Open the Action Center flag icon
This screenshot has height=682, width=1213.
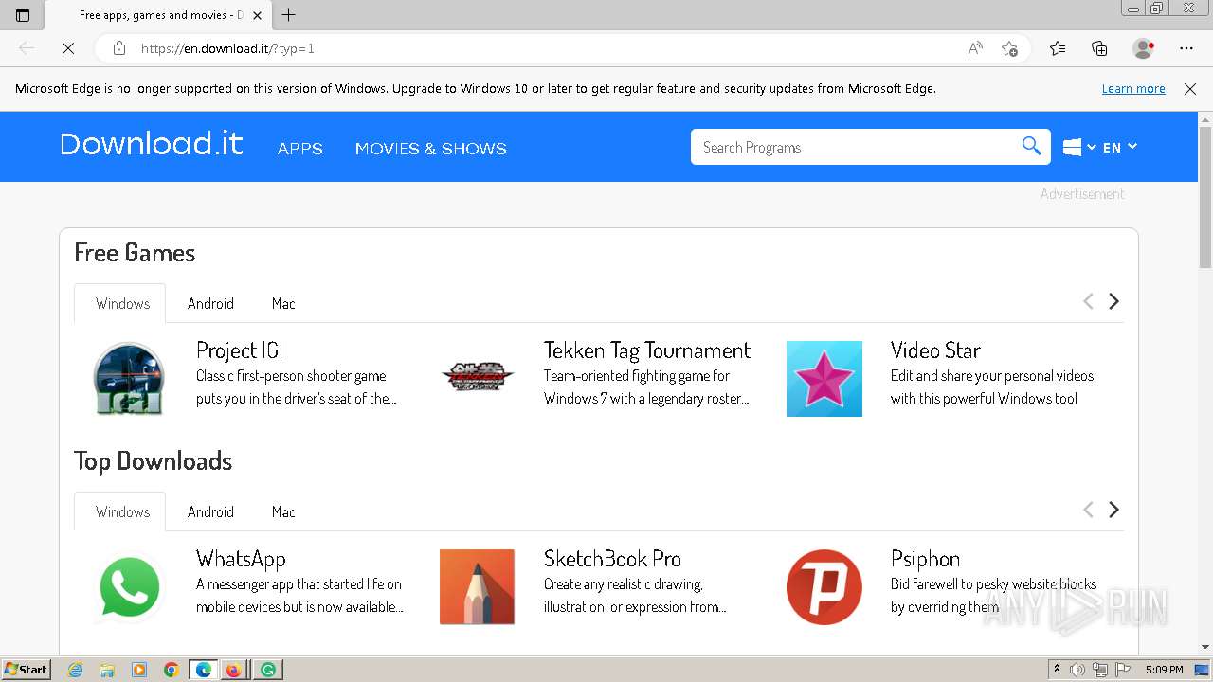click(x=1123, y=670)
